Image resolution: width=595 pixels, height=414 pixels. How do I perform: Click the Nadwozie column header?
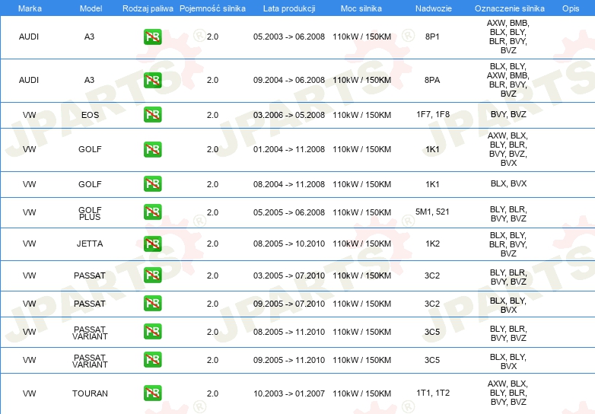(x=434, y=8)
